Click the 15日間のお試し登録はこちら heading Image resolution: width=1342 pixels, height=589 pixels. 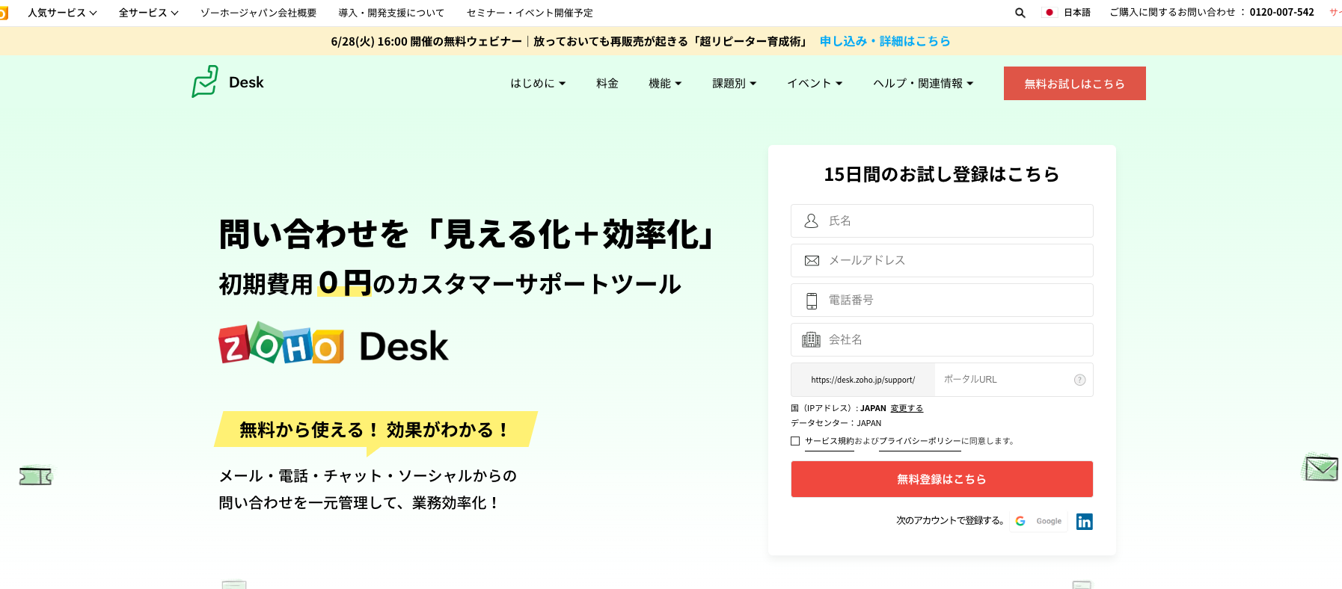(x=942, y=174)
